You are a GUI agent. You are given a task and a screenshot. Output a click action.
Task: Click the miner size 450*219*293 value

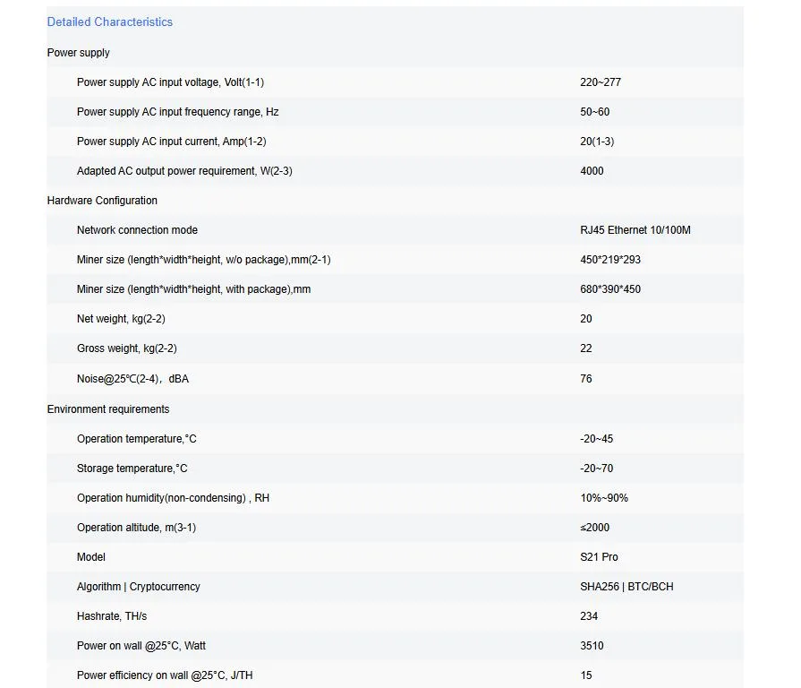coord(610,260)
